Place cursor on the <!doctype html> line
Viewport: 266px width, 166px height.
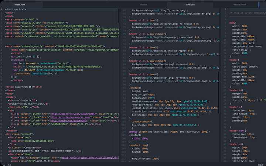(x=16, y=9)
